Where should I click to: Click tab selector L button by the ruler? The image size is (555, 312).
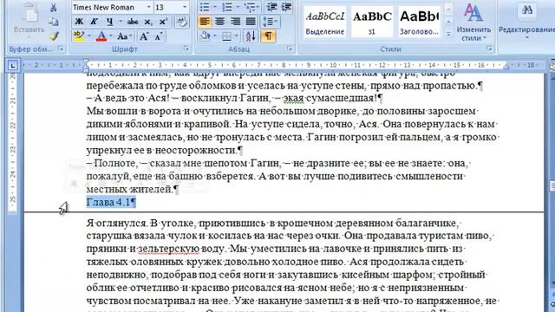[13, 65]
